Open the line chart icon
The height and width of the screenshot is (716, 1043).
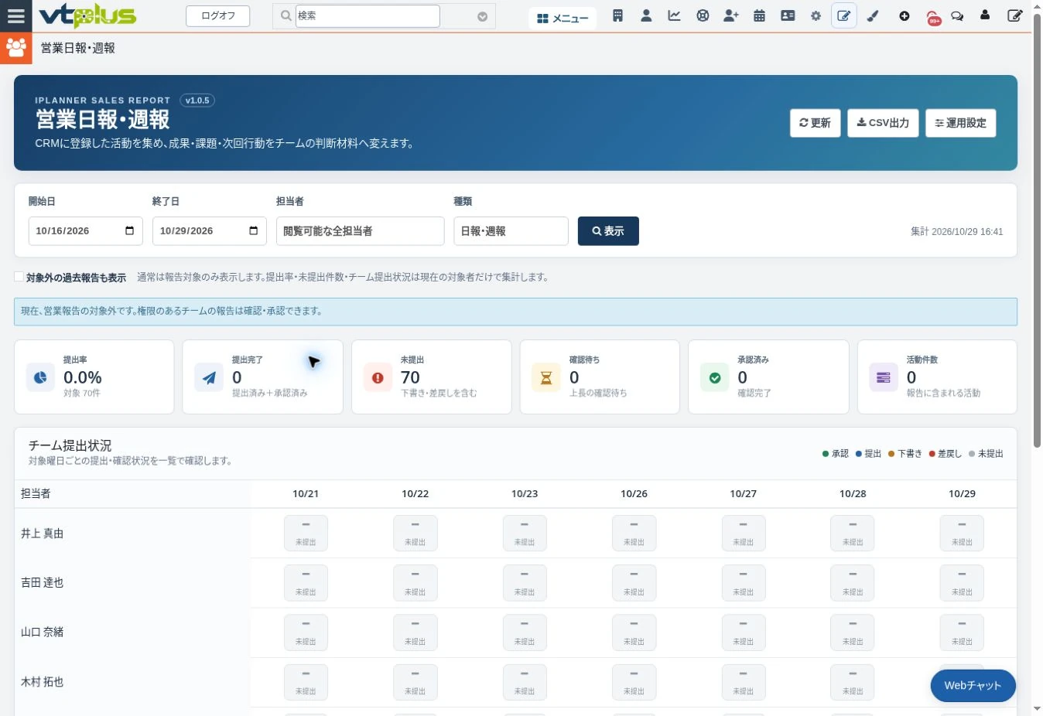(x=674, y=15)
